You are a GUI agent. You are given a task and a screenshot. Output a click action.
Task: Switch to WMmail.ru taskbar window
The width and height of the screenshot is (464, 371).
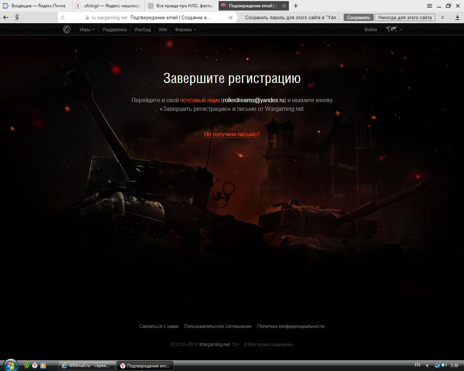[87, 366]
